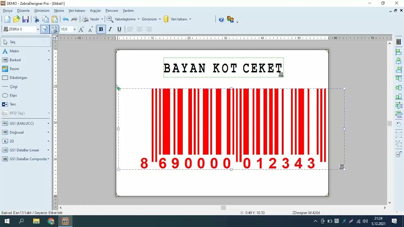The height and width of the screenshot is (227, 404).
Task: Expand the Yazdır dropdown arrow
Action: [102, 19]
